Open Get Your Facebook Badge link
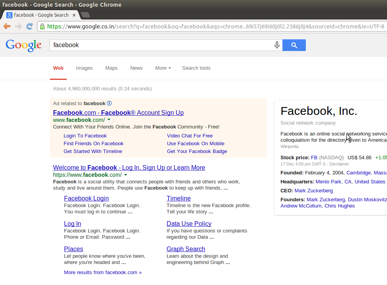The height and width of the screenshot is (285, 387). tap(197, 151)
